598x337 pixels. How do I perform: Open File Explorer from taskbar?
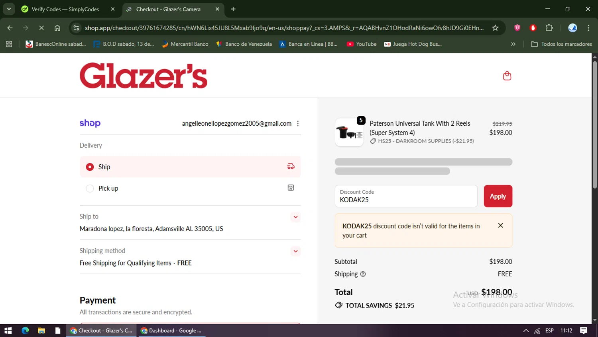[41, 331]
